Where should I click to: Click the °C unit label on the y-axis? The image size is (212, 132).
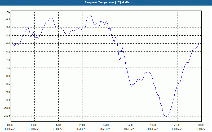(8, 12)
